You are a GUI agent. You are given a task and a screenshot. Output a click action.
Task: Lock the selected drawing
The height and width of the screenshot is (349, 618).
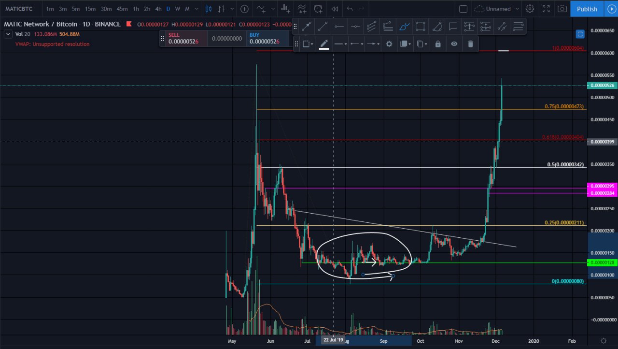coord(438,44)
